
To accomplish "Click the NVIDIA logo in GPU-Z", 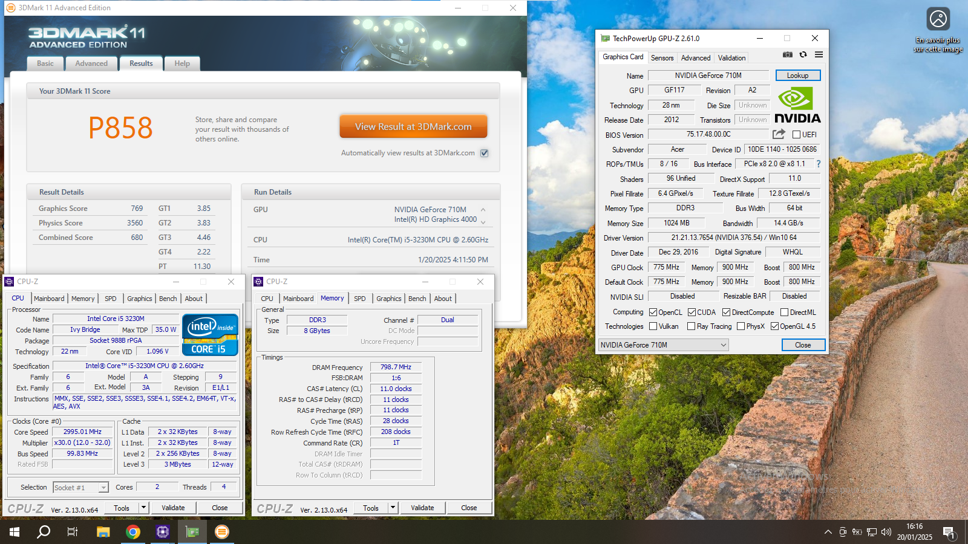I will pyautogui.click(x=797, y=105).
